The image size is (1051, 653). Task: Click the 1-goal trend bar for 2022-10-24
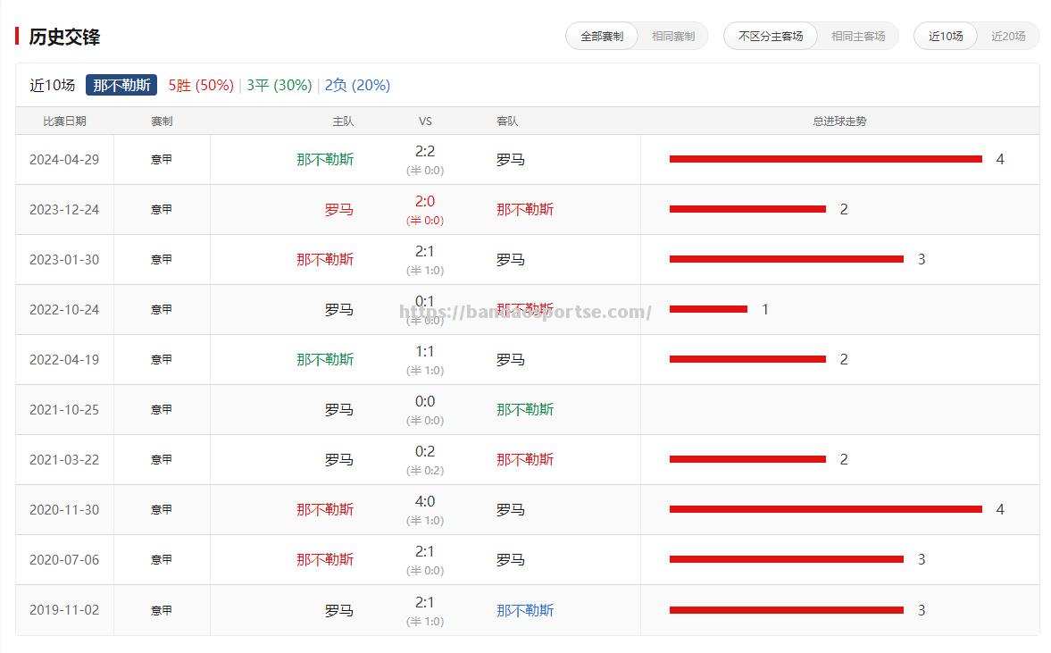(708, 309)
